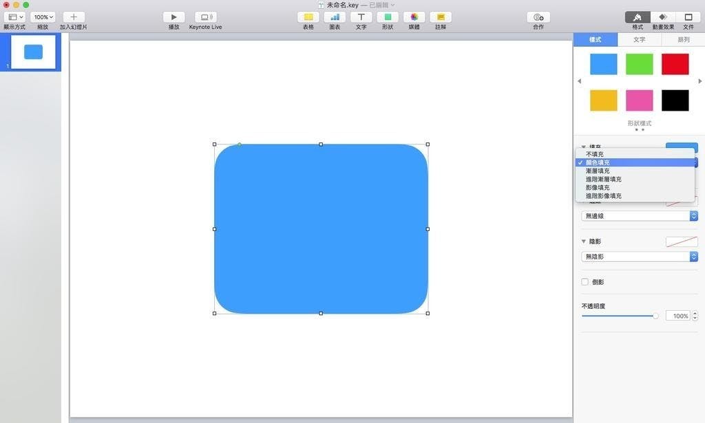705x423 pixels.
Task: Open the 媒體 media browser icon
Action: pos(414,17)
